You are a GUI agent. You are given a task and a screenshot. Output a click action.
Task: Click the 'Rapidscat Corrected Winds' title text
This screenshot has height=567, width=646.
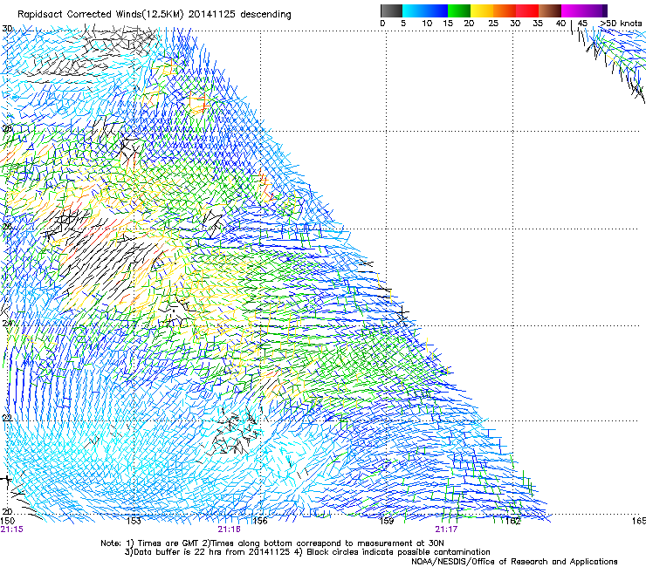[x=100, y=15]
